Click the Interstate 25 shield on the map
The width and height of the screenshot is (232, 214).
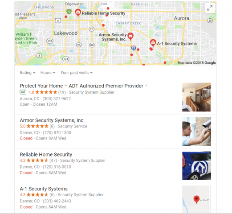click(x=134, y=48)
